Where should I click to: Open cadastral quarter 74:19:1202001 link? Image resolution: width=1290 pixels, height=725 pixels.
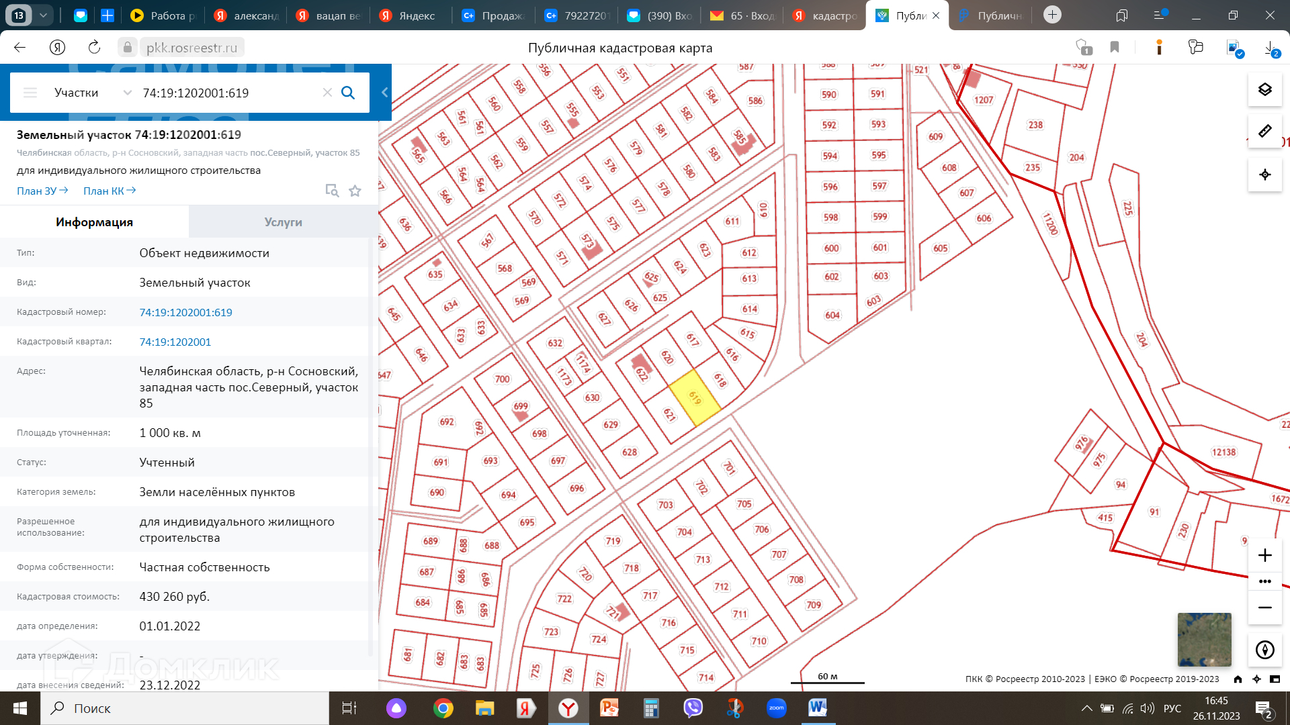175,342
